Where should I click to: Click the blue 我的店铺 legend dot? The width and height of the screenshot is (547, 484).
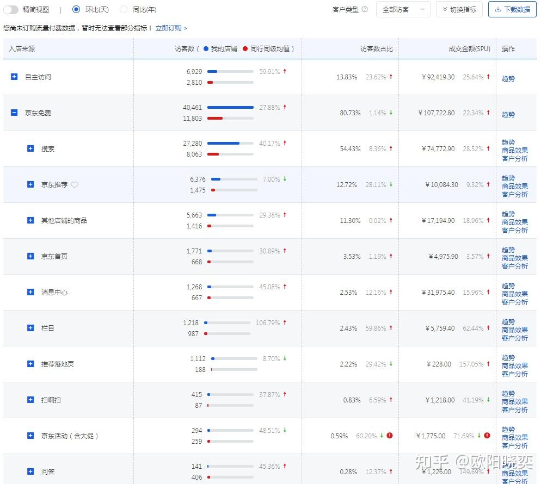206,49
